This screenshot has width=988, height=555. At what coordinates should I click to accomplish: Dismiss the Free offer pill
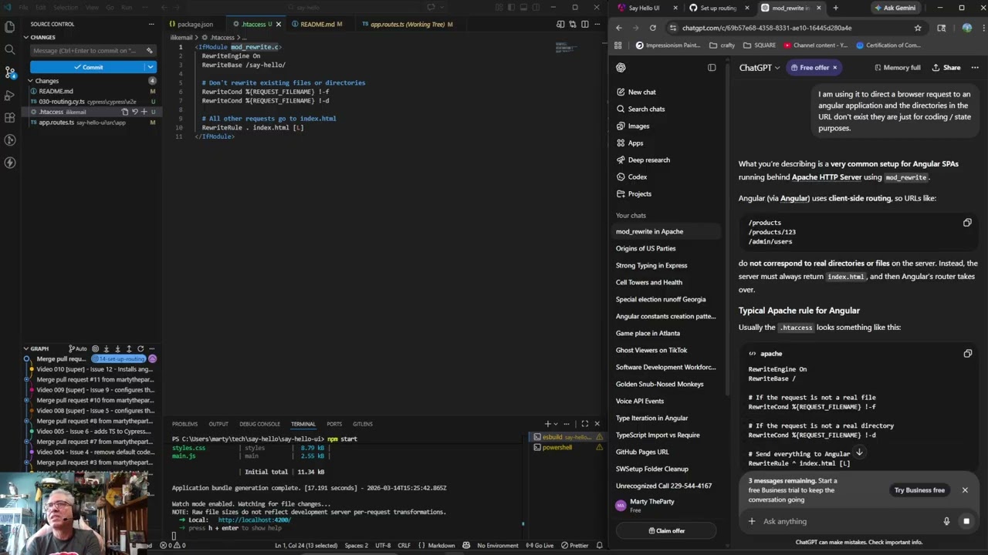(834, 68)
